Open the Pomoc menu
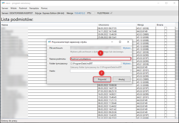The width and height of the screenshot is (179, 123). (x=44, y=8)
